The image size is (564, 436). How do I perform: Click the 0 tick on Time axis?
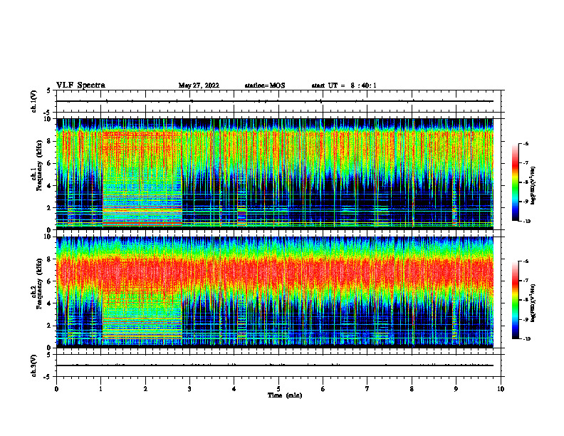(56, 389)
